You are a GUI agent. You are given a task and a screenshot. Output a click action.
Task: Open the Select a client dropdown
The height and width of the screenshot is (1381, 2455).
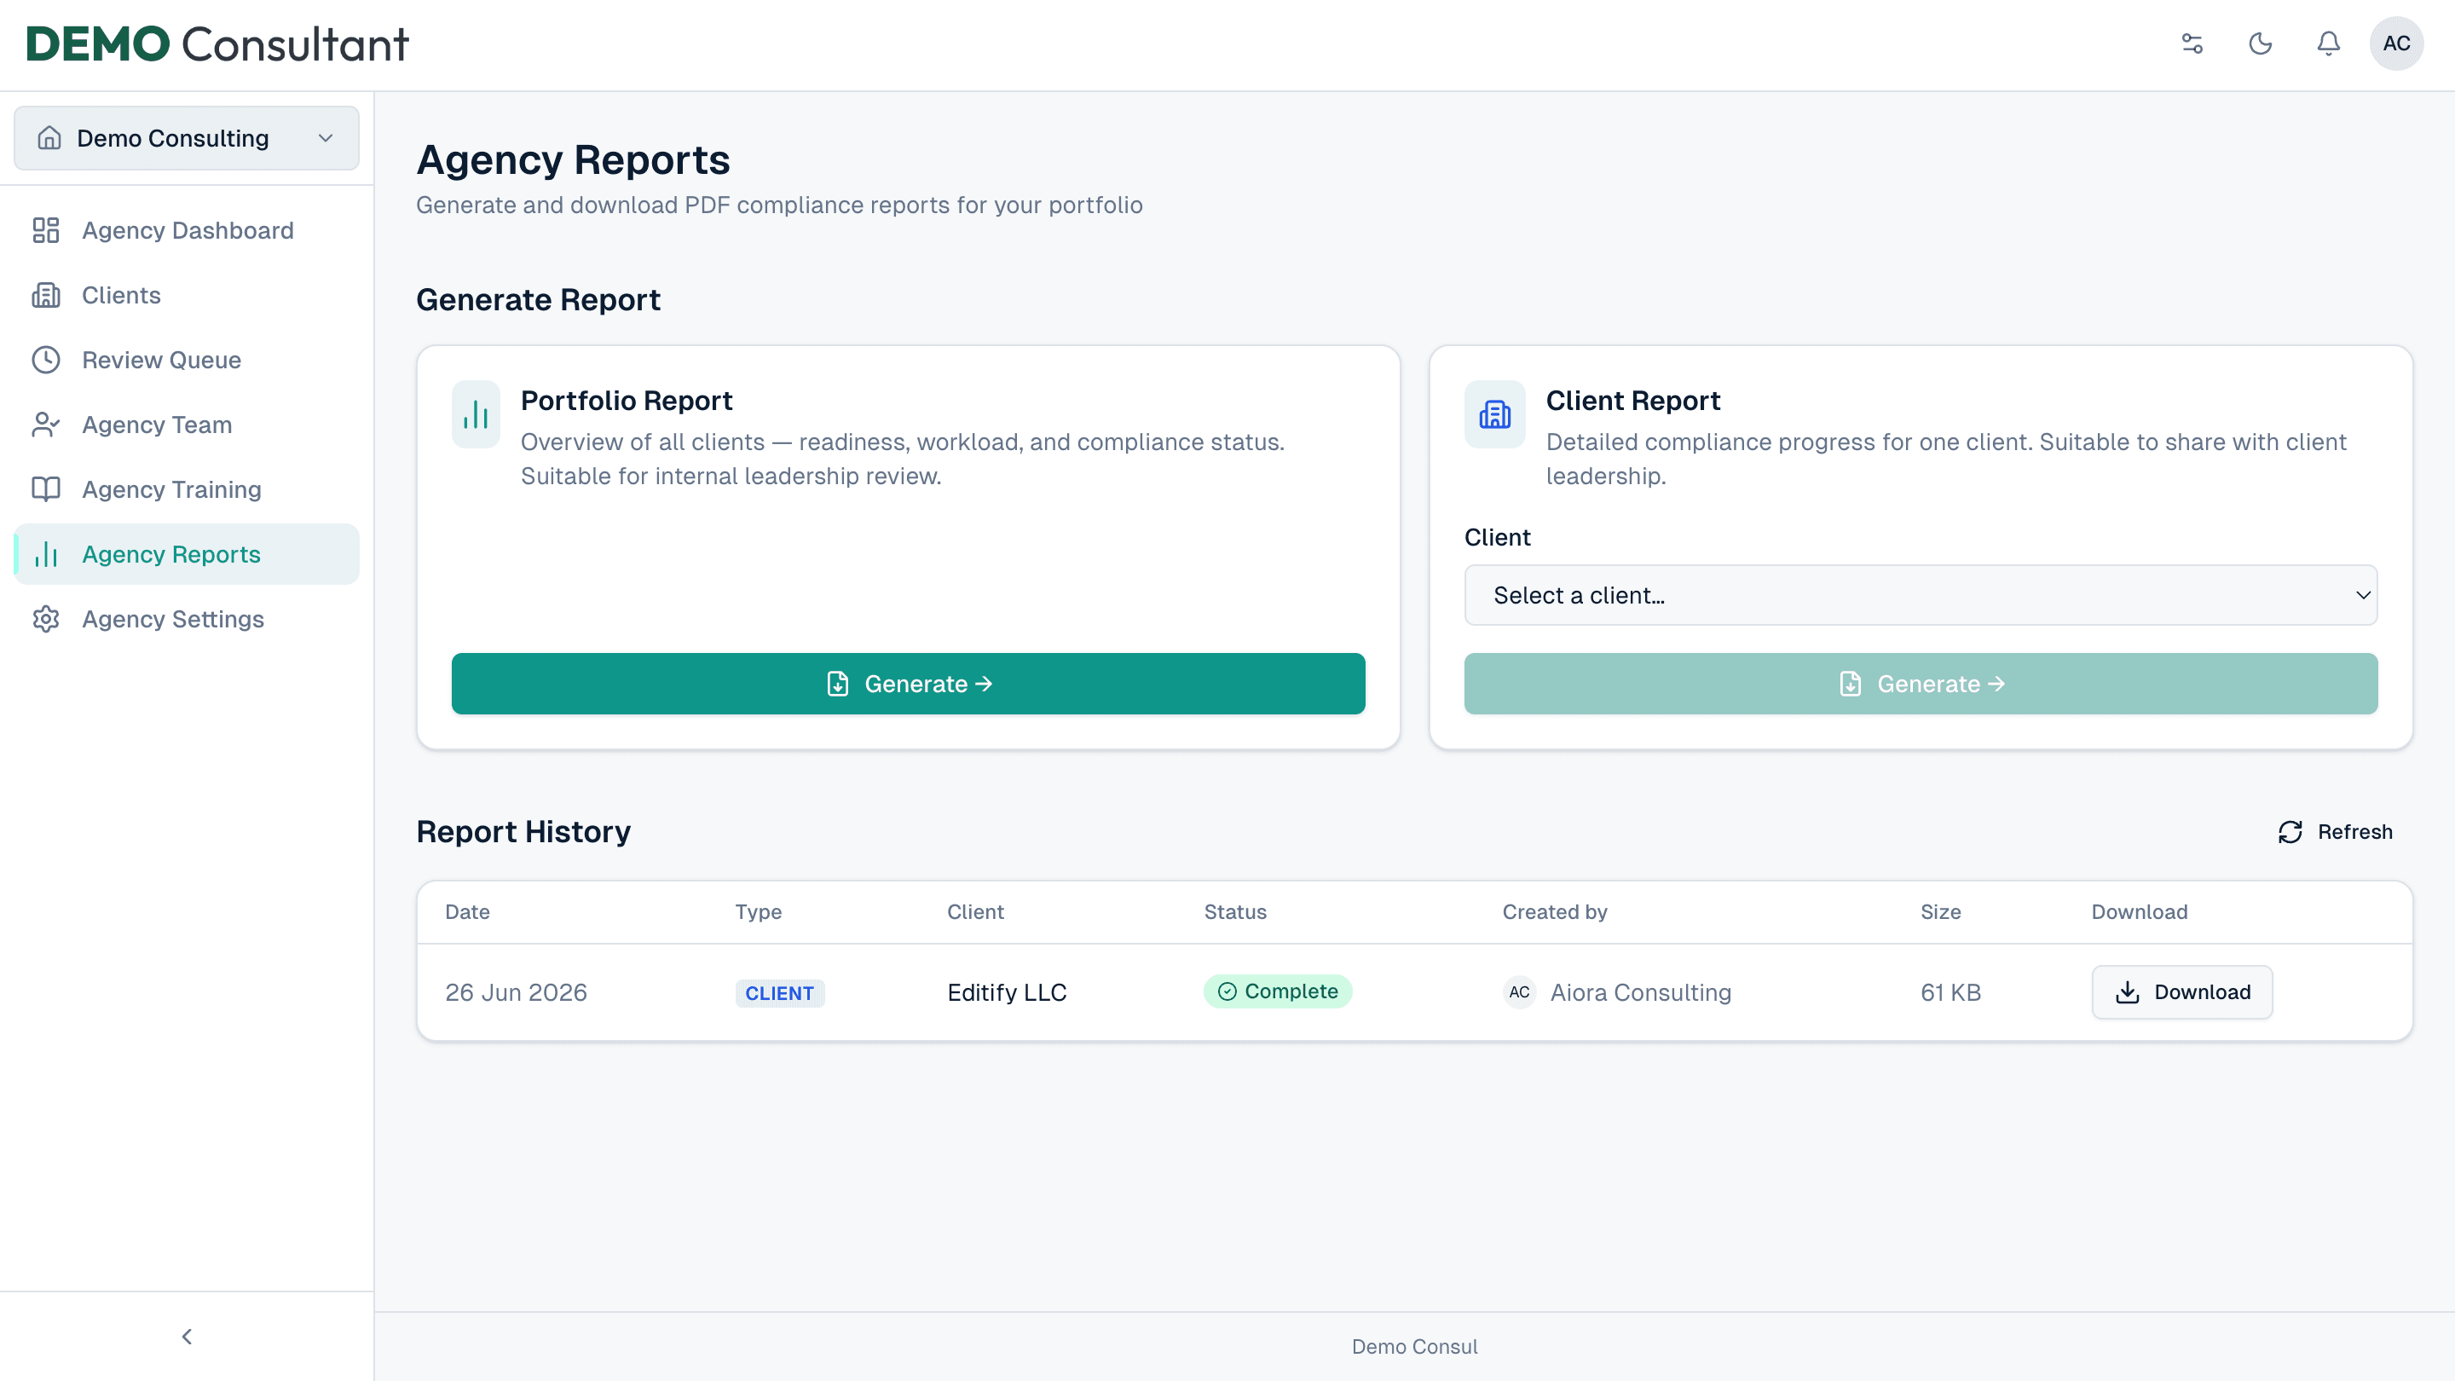1921,596
